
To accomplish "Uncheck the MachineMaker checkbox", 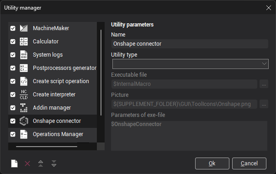I will pos(13,28).
